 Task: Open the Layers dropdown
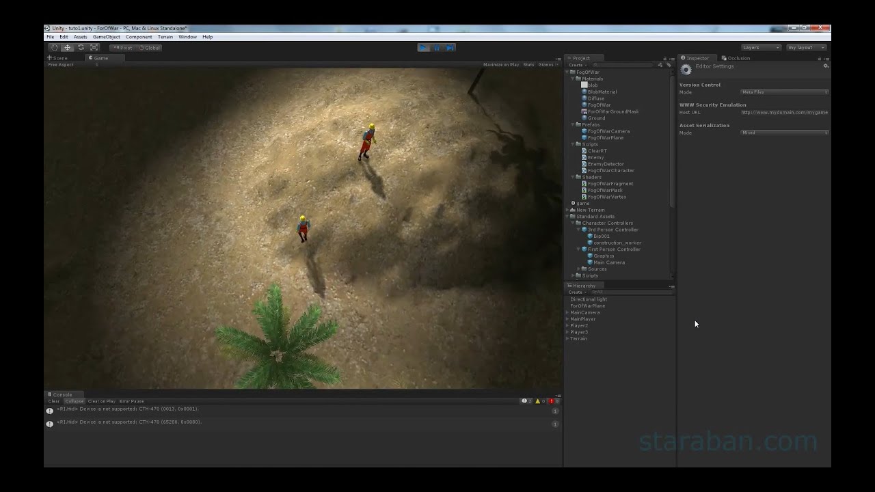(761, 48)
